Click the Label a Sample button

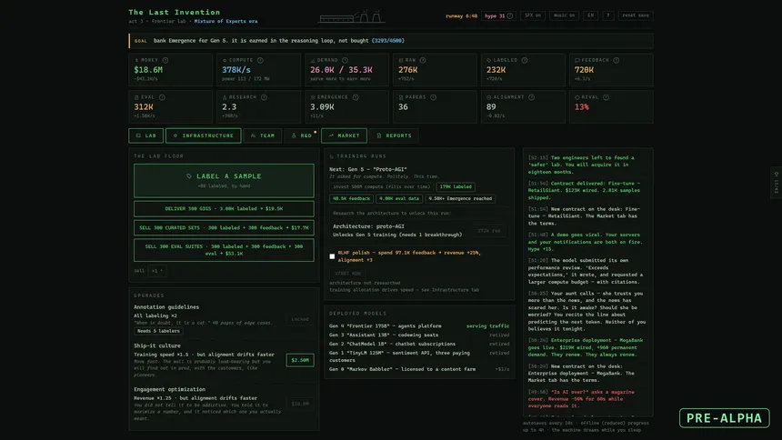[x=224, y=181]
